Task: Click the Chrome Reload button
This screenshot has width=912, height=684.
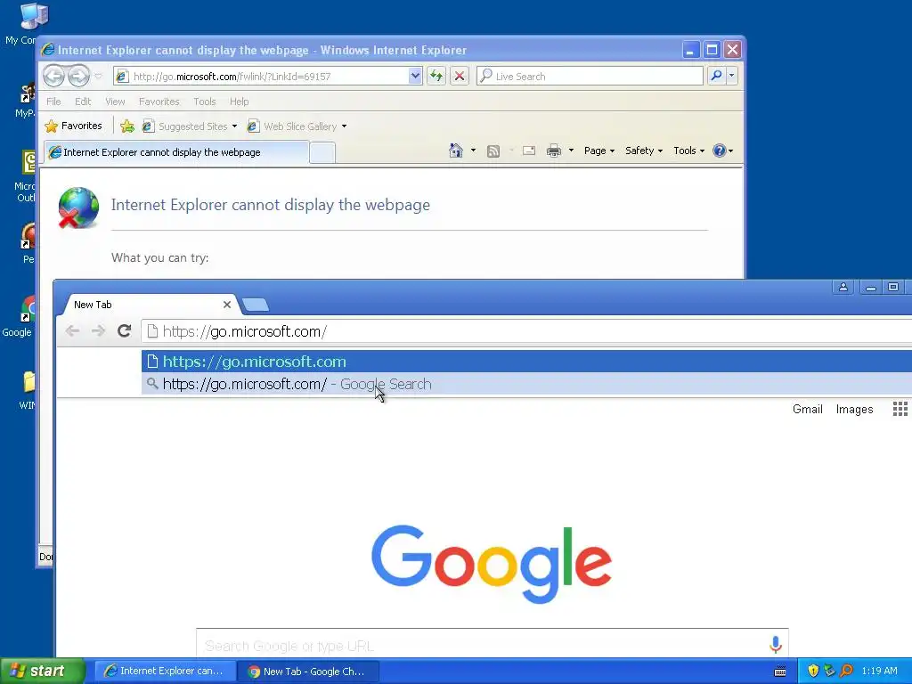Action: click(125, 331)
